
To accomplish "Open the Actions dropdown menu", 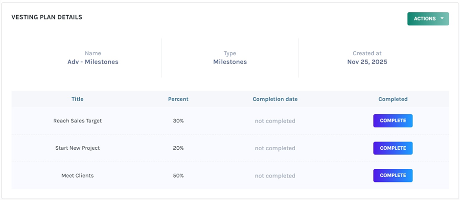I will [x=425, y=19].
